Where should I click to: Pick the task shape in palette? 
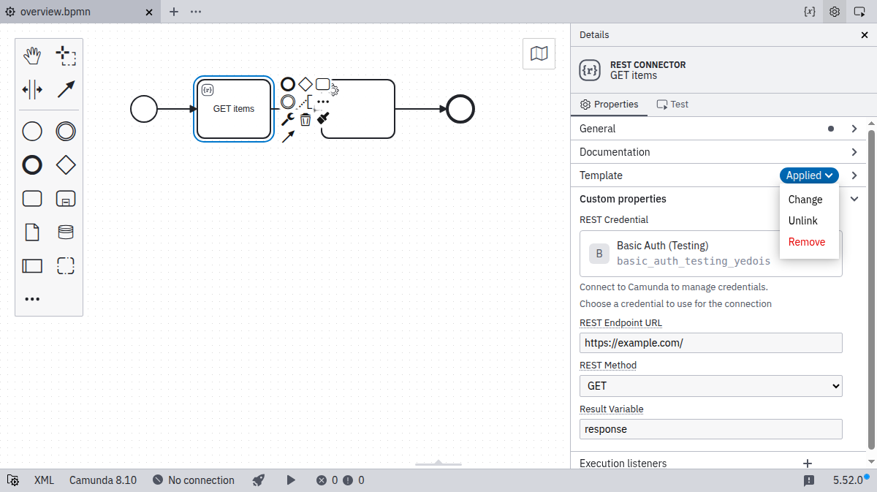click(x=32, y=199)
